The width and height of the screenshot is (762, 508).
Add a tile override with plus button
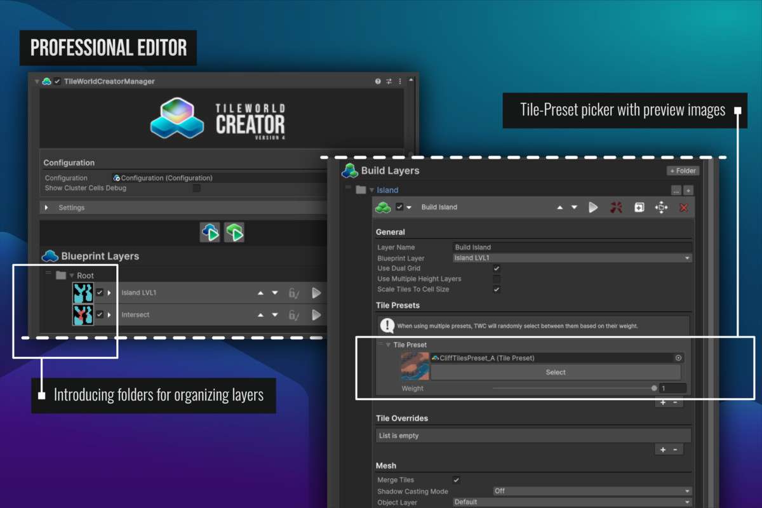tap(663, 450)
